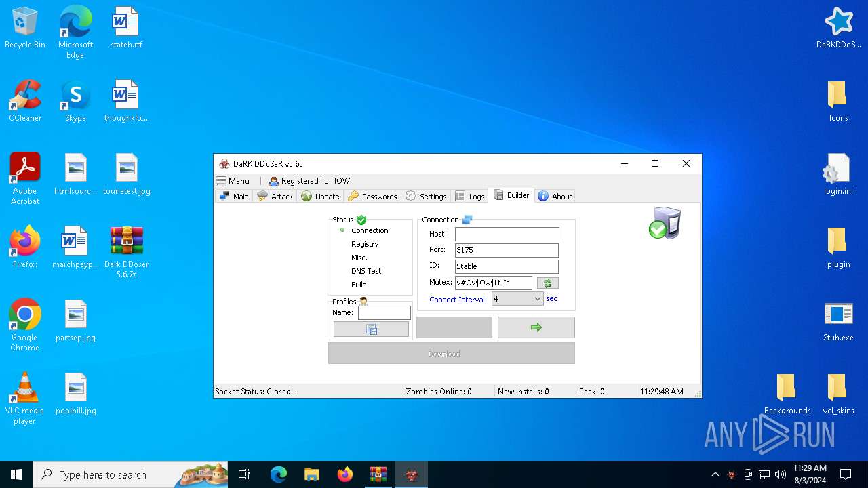The height and width of the screenshot is (488, 868).
Task: Select Build in Status list
Action: (x=359, y=285)
